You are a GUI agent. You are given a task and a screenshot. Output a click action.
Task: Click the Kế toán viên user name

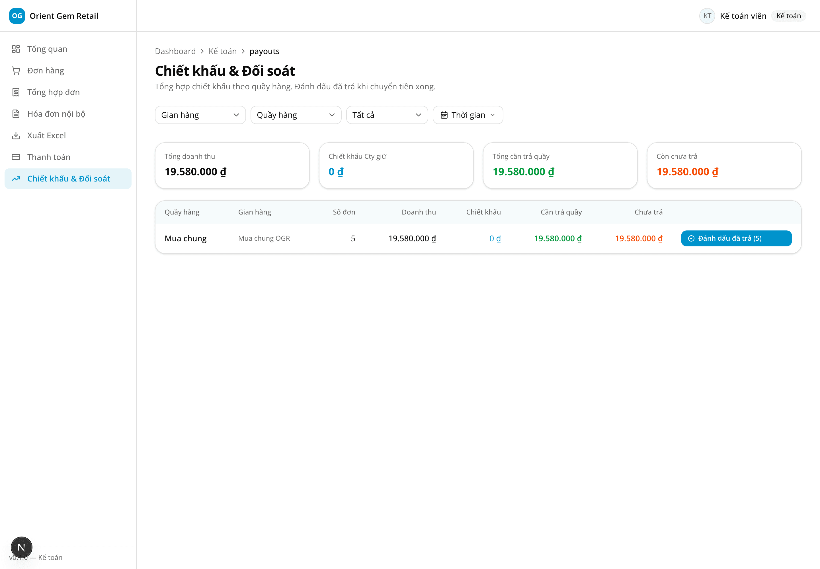743,16
